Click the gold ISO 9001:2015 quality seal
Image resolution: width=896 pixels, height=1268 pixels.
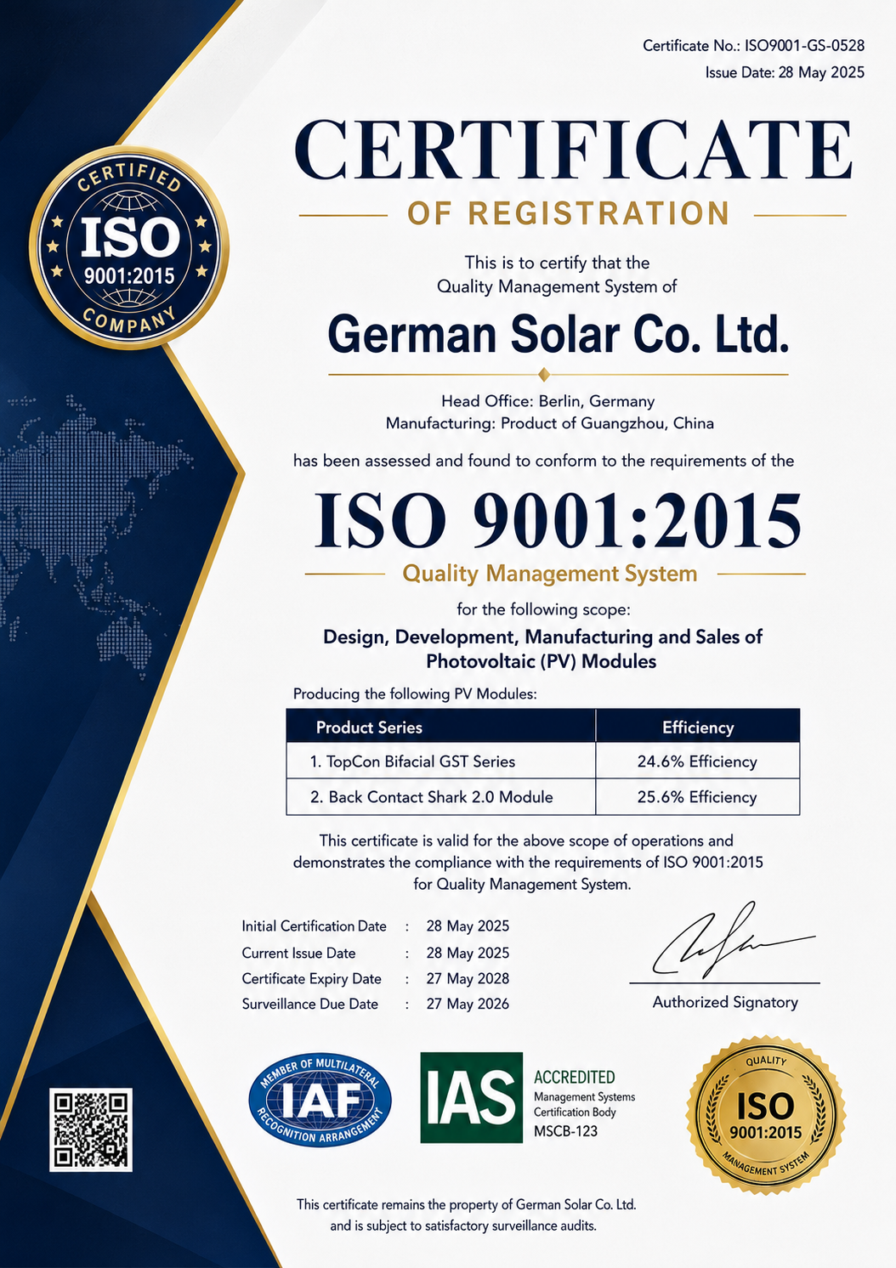click(x=766, y=1114)
